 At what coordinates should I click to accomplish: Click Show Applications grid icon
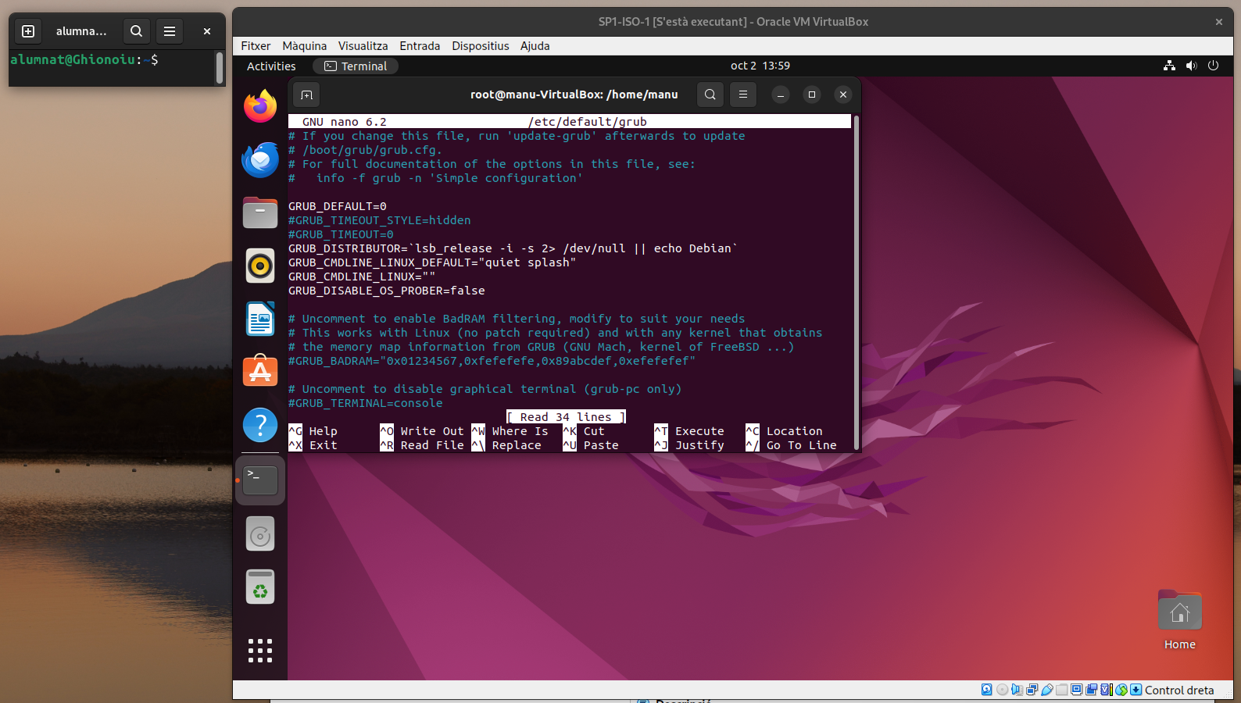(260, 650)
